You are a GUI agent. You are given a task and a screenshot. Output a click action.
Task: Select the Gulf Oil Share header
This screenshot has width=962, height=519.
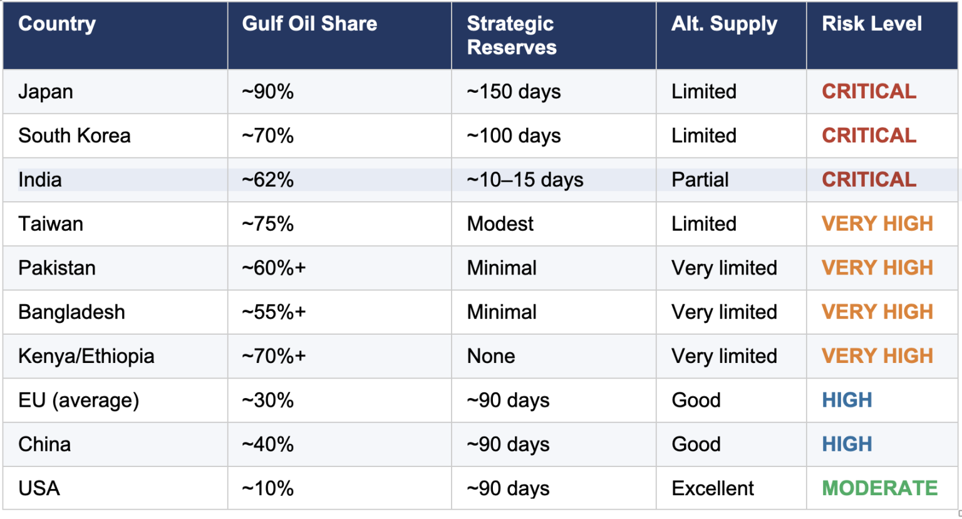[x=309, y=24]
